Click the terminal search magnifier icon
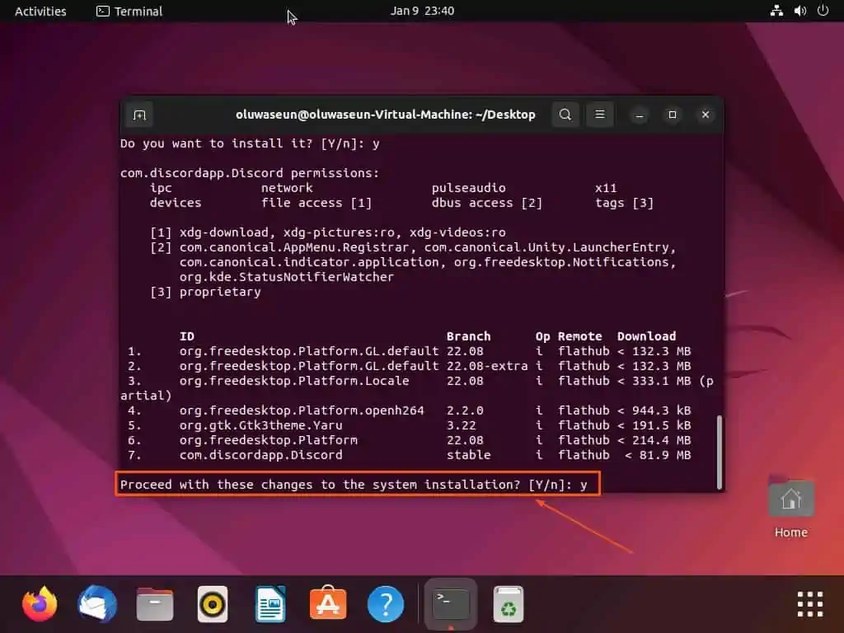844x633 pixels. click(565, 115)
